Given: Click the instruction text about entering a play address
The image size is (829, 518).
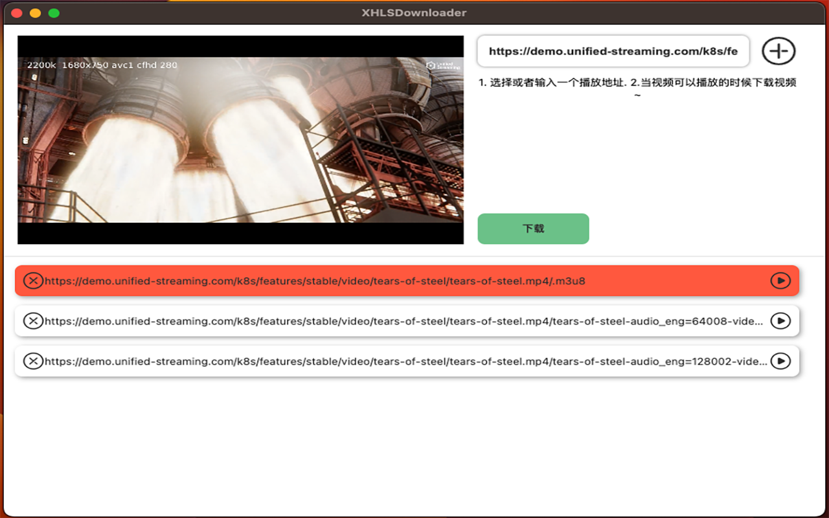Looking at the screenshot, I should pos(638,82).
